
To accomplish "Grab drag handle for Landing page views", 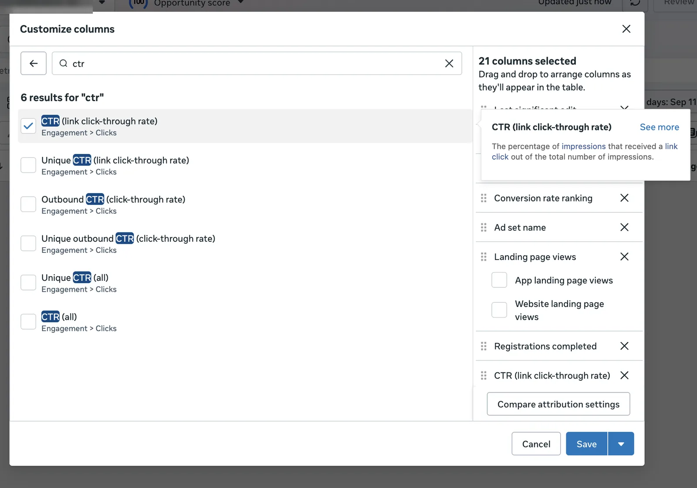I will [484, 256].
